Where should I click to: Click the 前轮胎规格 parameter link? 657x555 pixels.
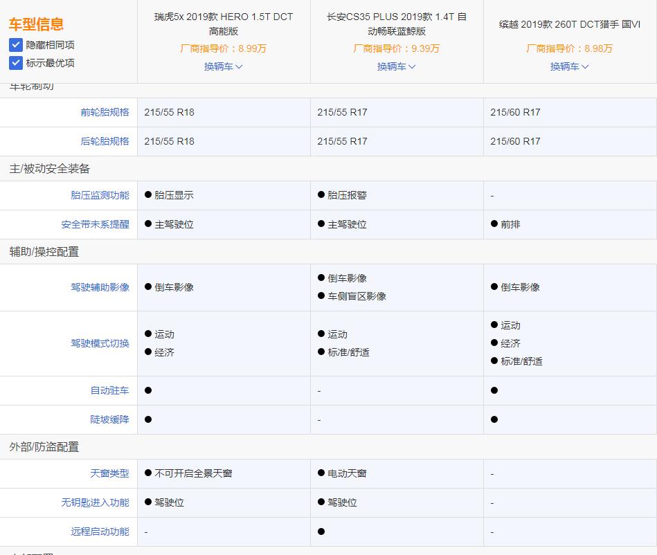[105, 112]
